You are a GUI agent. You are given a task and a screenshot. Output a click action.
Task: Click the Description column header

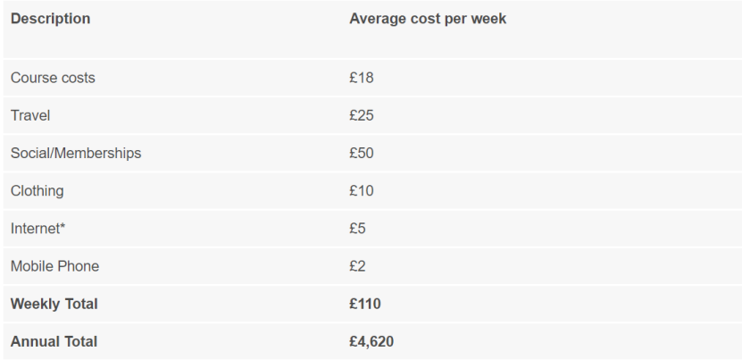(x=50, y=19)
